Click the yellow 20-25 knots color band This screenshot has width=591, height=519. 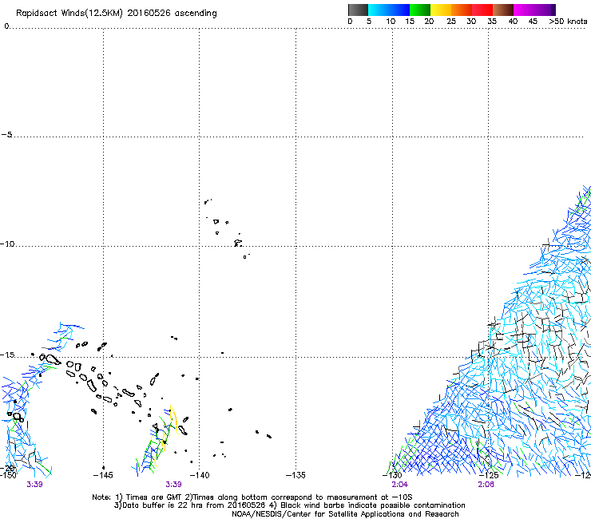(x=441, y=10)
